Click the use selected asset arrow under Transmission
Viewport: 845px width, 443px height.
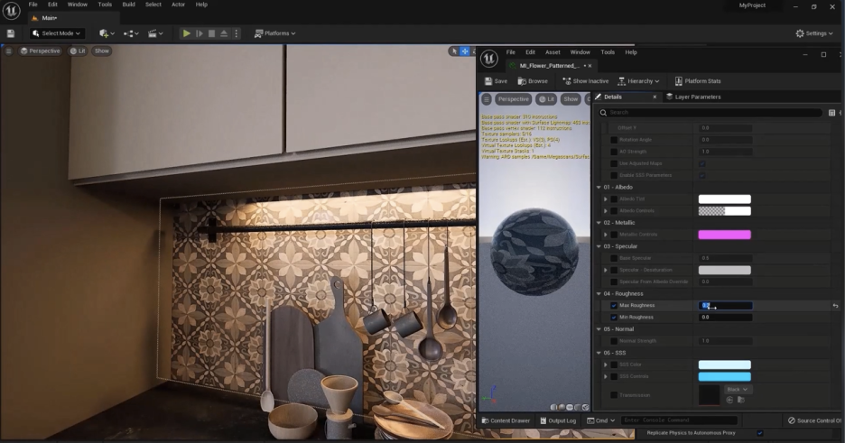point(729,400)
